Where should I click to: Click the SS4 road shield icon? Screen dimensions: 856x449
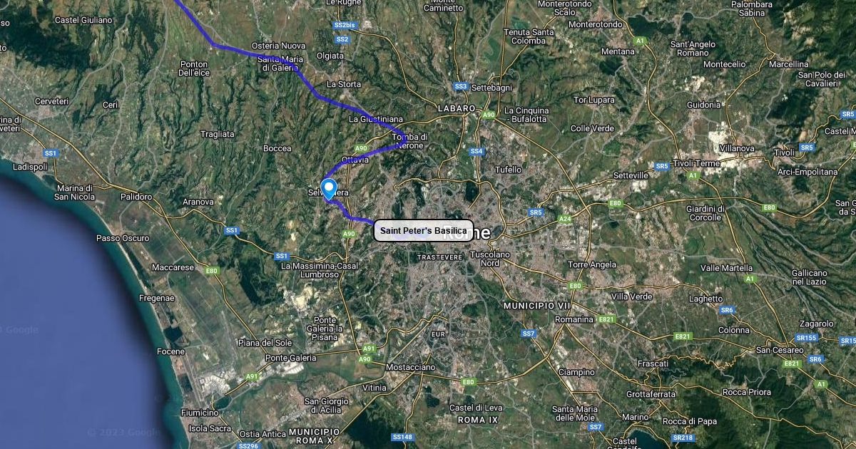pos(477,151)
